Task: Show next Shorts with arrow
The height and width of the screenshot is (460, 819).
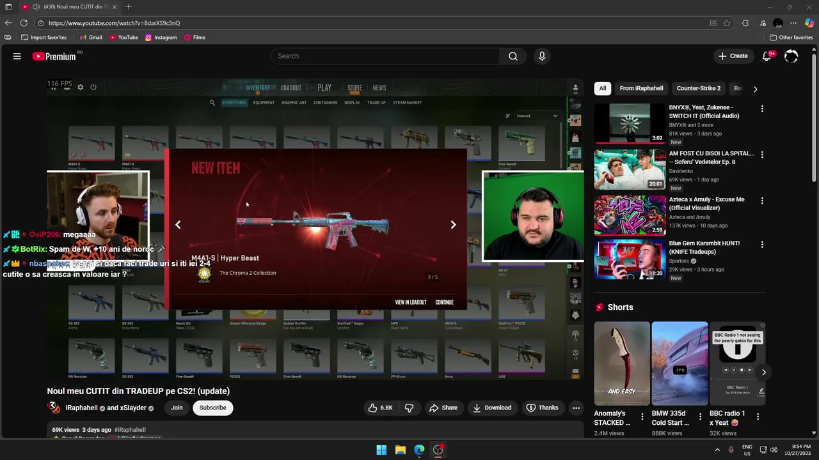Action: [763, 372]
